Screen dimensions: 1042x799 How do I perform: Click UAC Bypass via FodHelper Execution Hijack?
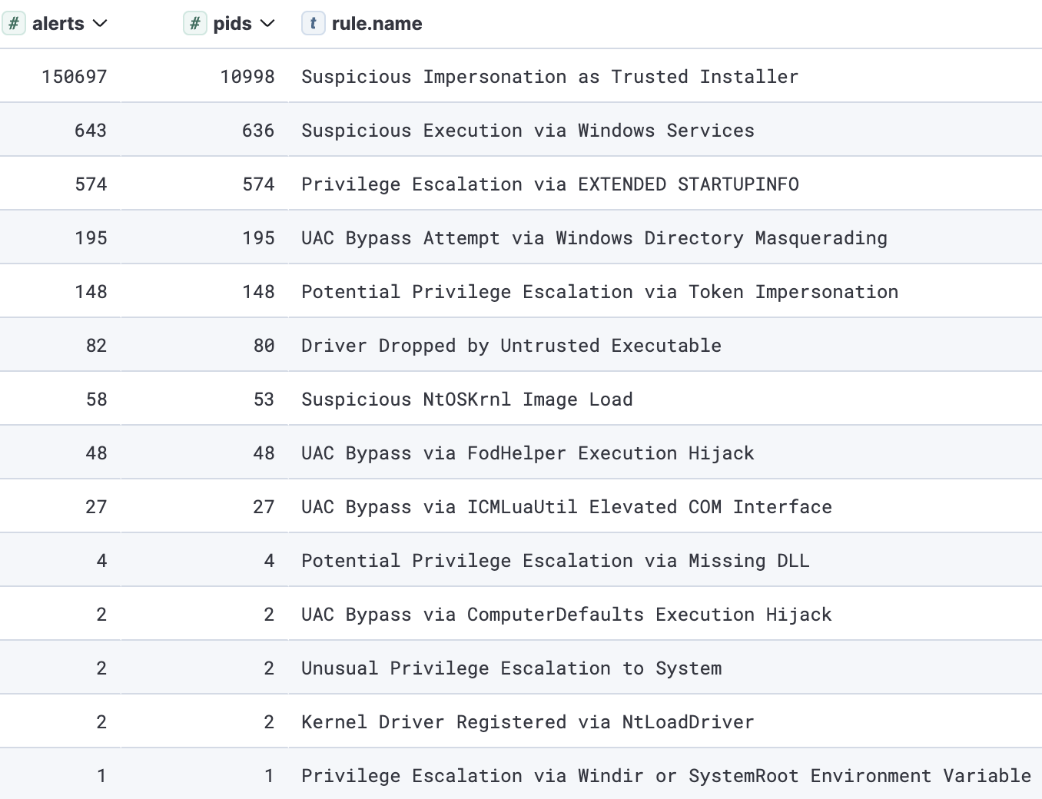pos(527,453)
